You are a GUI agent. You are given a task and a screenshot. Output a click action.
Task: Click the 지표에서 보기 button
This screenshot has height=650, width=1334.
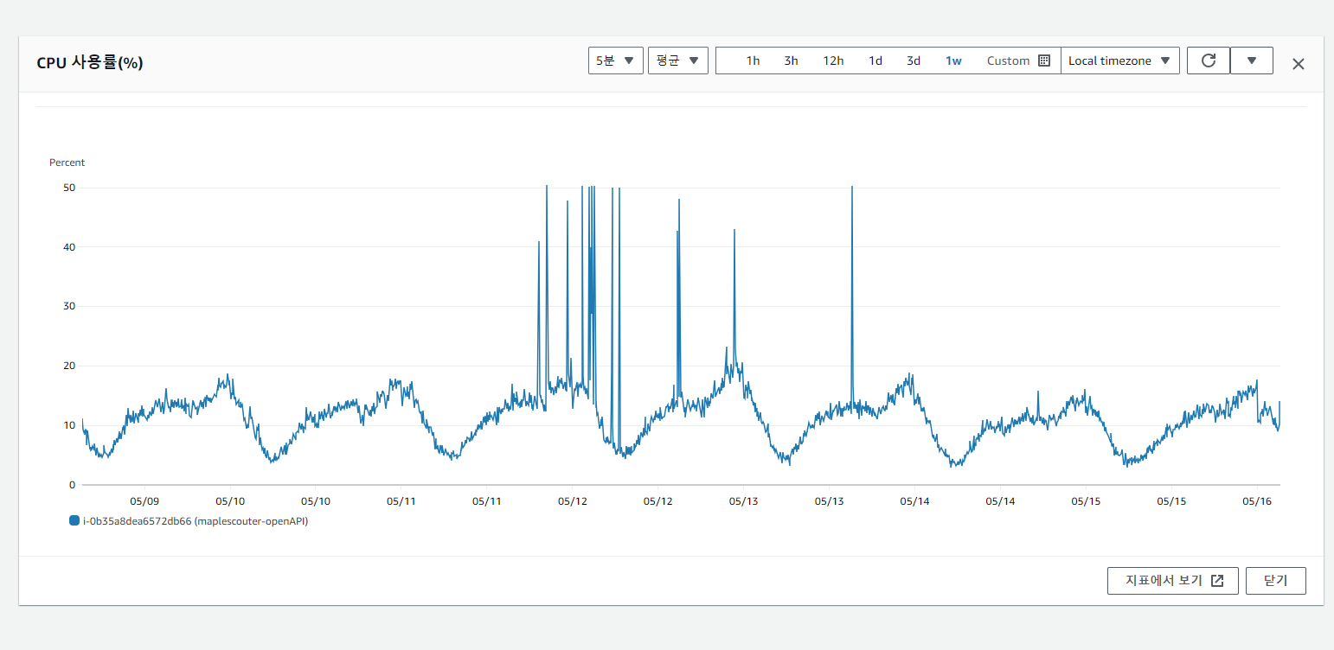click(x=1173, y=581)
